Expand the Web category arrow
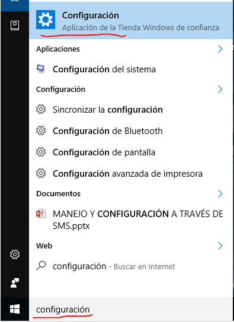Image resolution: width=234 pixels, height=322 pixels. (220, 246)
